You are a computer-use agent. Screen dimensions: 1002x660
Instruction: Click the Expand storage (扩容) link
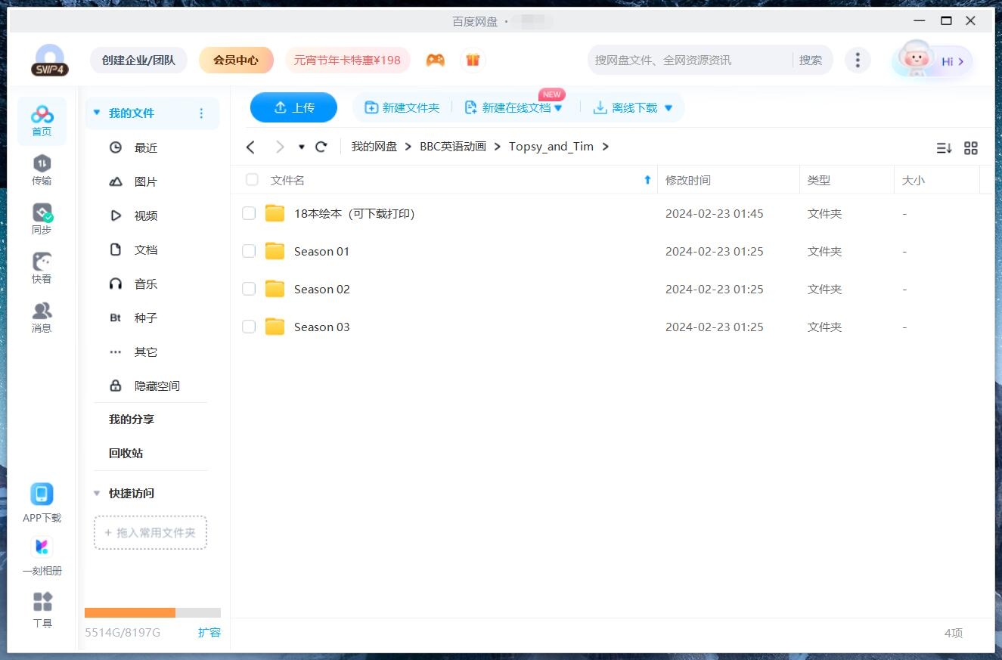click(209, 632)
